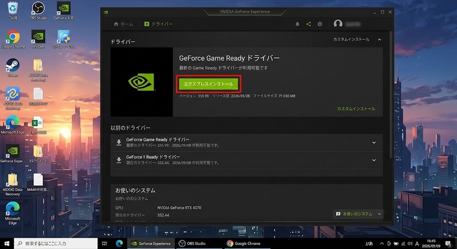Open the notification center icon

(x=448, y=243)
